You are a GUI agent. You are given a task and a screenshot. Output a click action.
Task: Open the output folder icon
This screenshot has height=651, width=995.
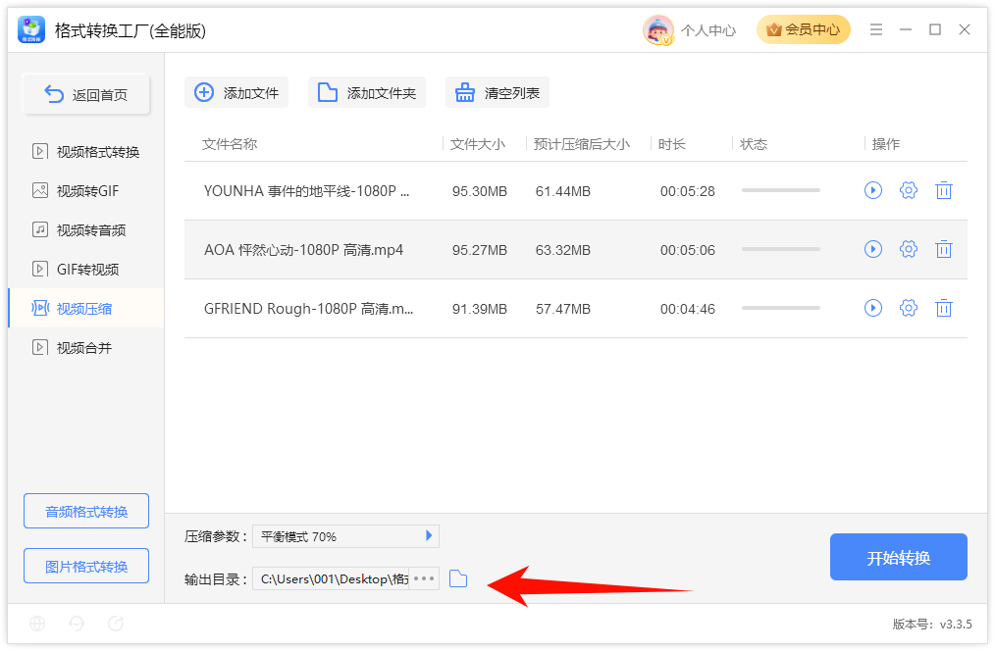click(458, 578)
